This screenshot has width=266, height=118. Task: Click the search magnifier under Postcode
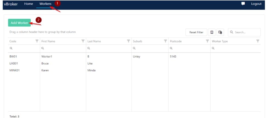coord(171,48)
